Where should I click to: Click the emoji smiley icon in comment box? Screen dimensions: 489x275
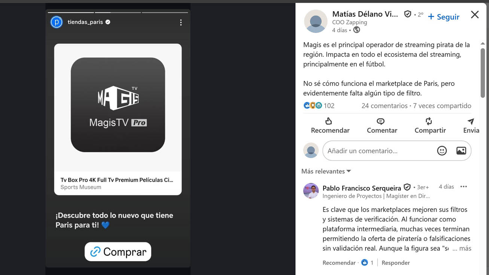442,151
